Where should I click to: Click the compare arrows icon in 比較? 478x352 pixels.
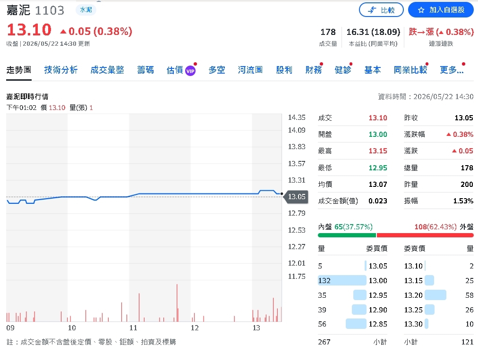372,10
